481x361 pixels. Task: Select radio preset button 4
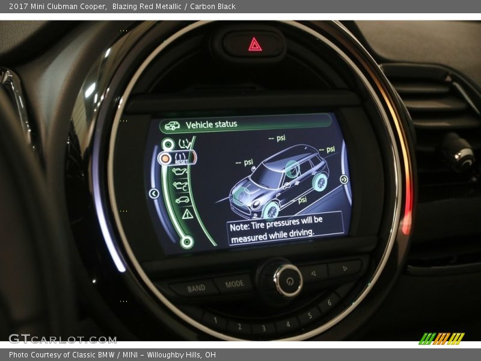(x=288, y=324)
